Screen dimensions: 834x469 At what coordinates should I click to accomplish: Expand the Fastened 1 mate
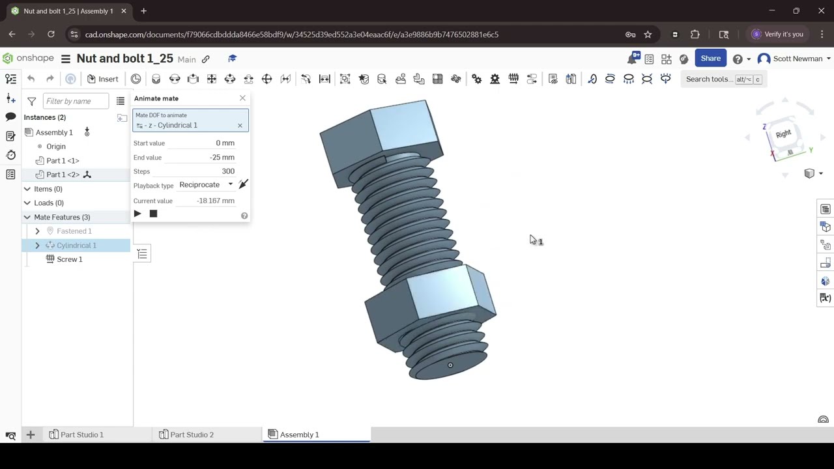coord(37,231)
